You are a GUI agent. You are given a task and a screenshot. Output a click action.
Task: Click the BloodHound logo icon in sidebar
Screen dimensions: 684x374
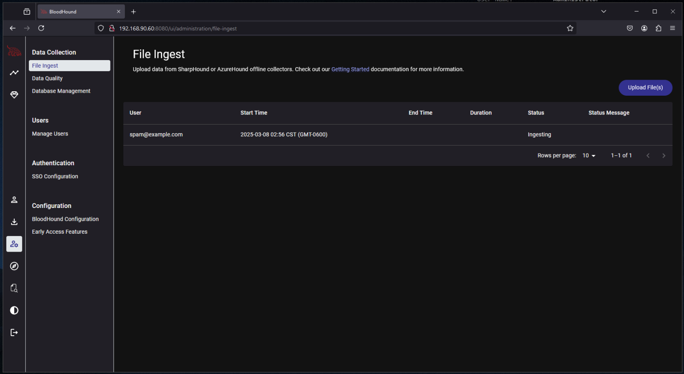pos(14,52)
